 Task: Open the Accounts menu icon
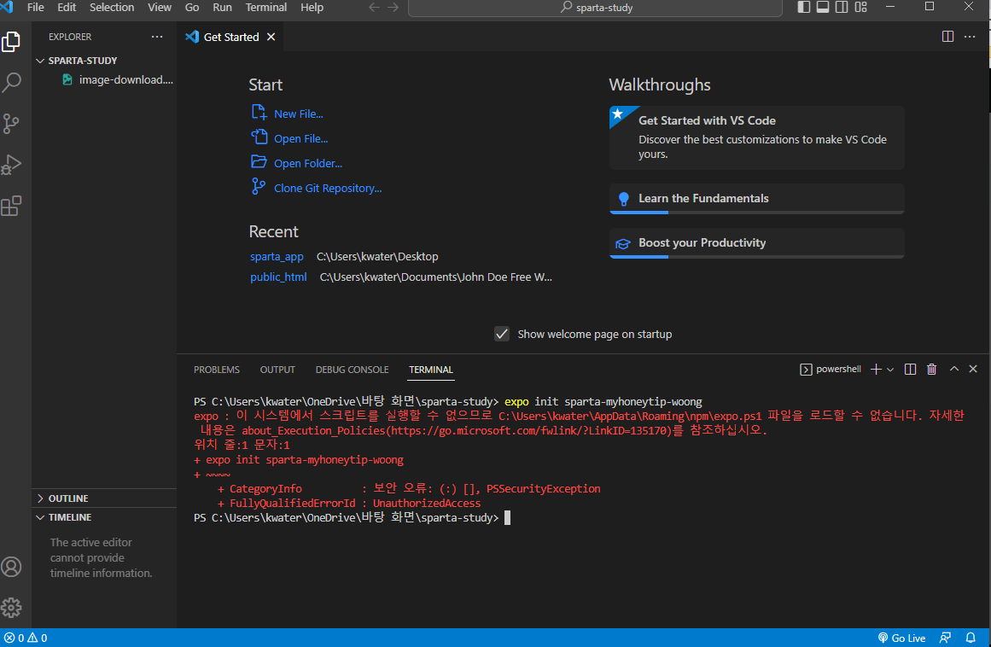(11, 567)
